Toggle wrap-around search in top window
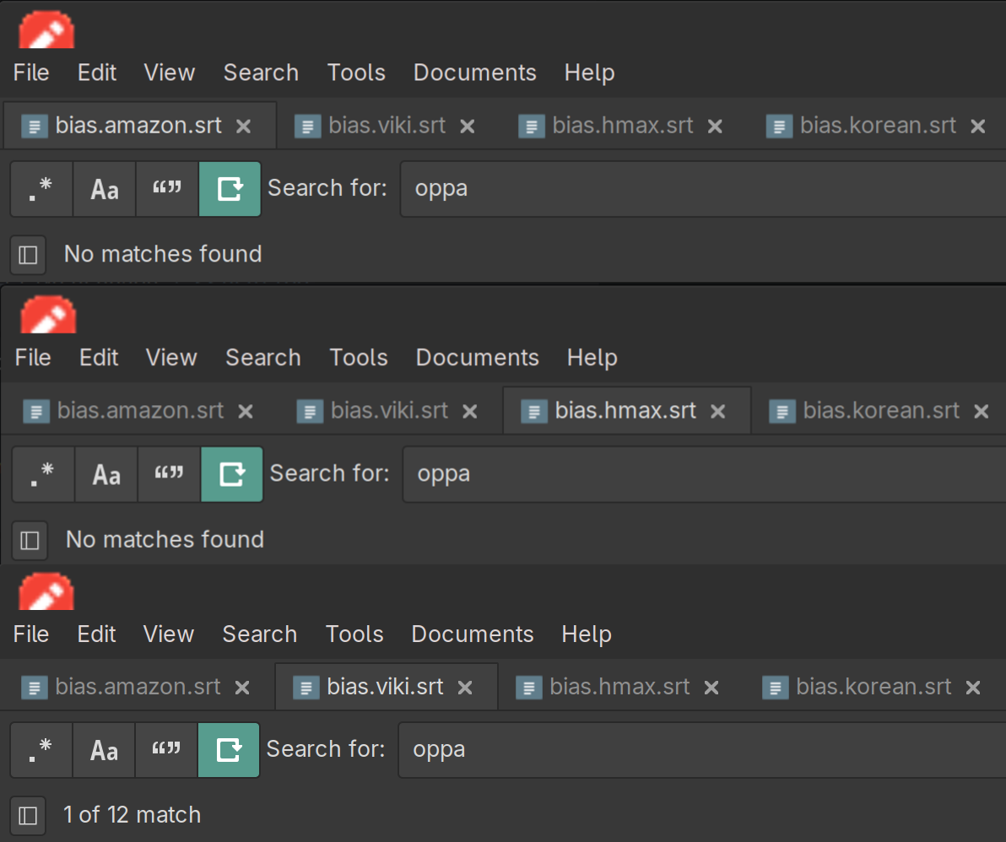 click(230, 188)
